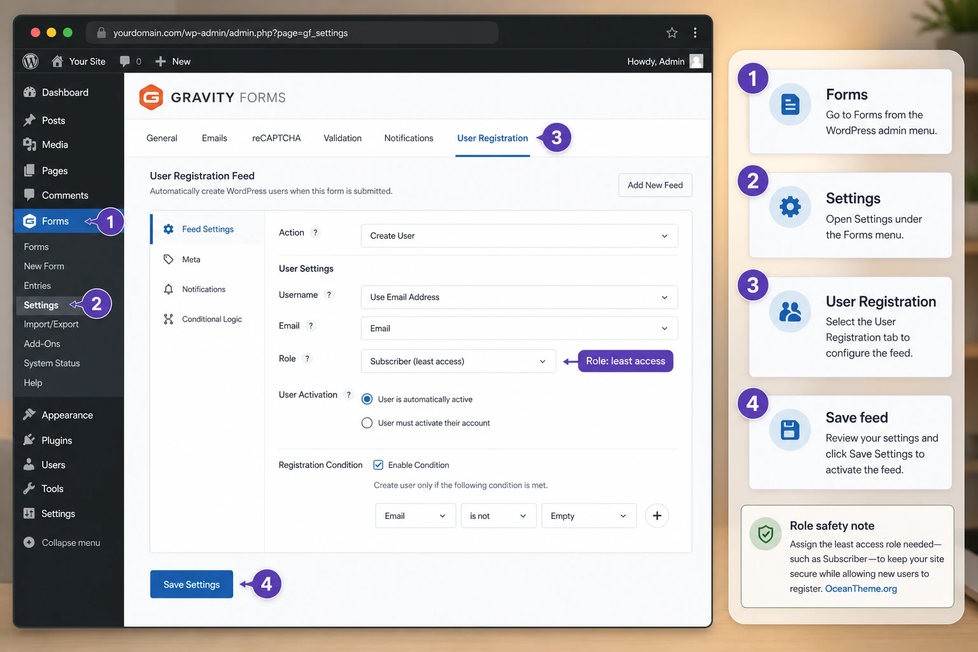Switch to the Validation tab
This screenshot has height=652, width=978.
pos(343,138)
